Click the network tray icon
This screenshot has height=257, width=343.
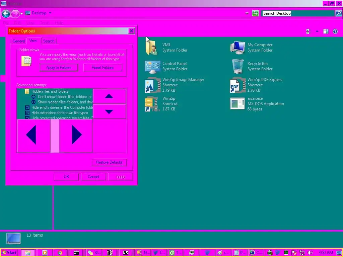coord(302,253)
